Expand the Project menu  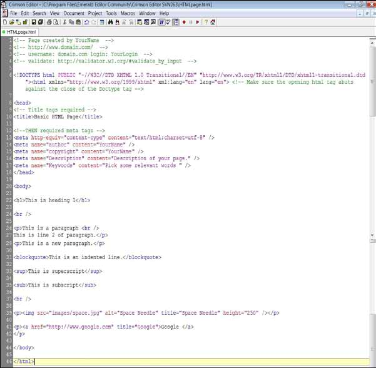[94, 13]
